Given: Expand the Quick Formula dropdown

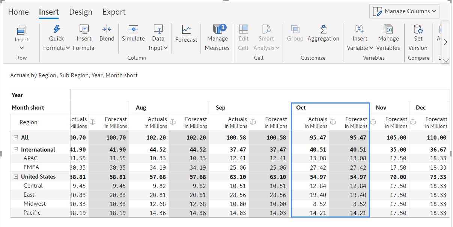Looking at the screenshot, I should 56,43.
